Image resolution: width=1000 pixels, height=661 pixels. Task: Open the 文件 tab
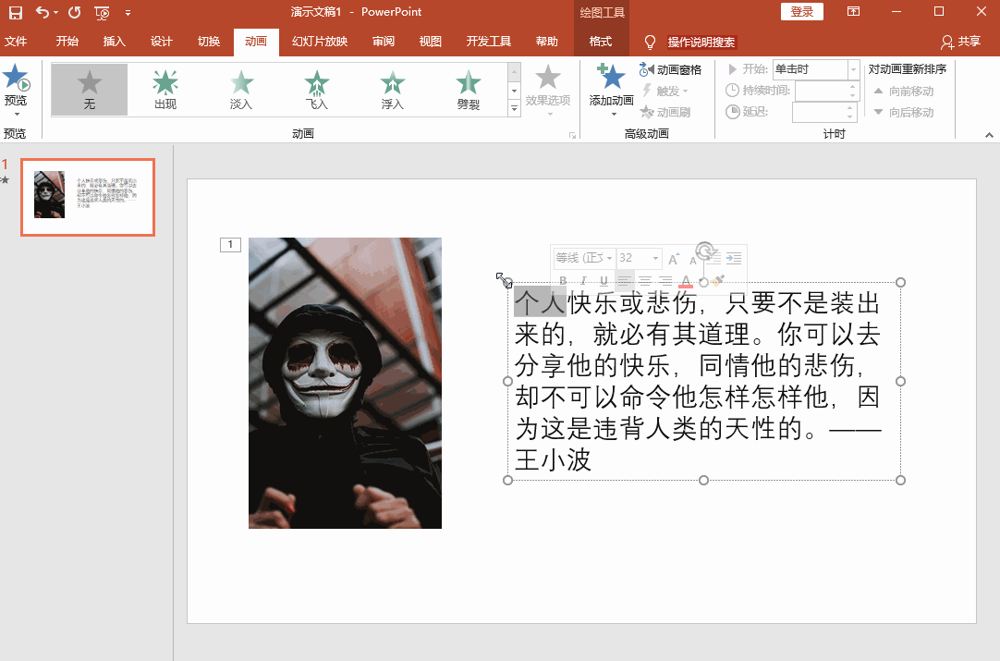(x=16, y=42)
